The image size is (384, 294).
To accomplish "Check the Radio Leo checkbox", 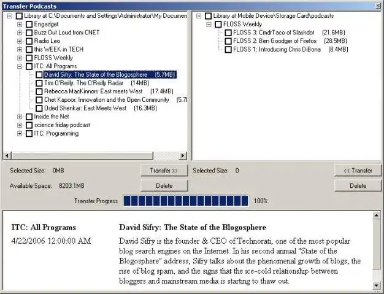I will pyautogui.click(x=29, y=41).
